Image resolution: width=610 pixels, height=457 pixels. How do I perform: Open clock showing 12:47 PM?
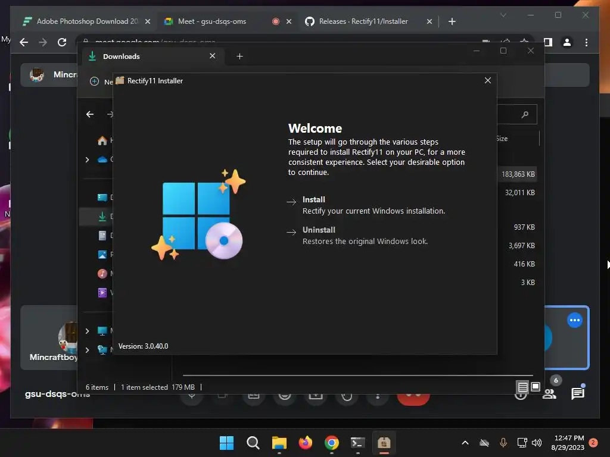(568, 443)
